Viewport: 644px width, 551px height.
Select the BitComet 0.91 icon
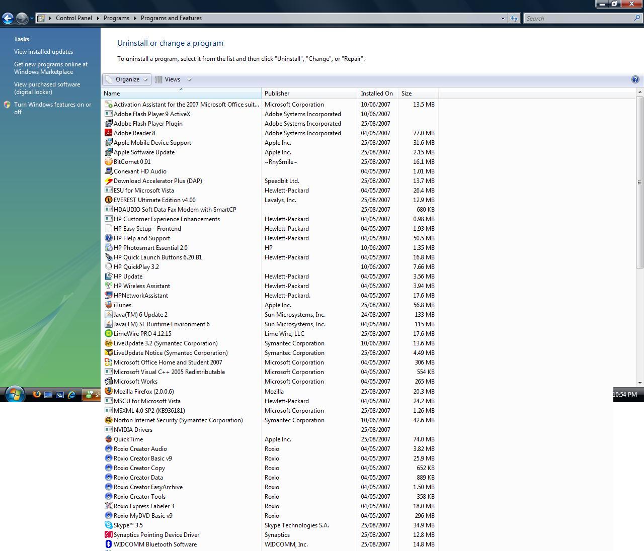click(x=108, y=162)
